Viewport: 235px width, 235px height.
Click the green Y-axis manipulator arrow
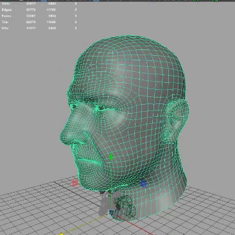click(x=111, y=157)
